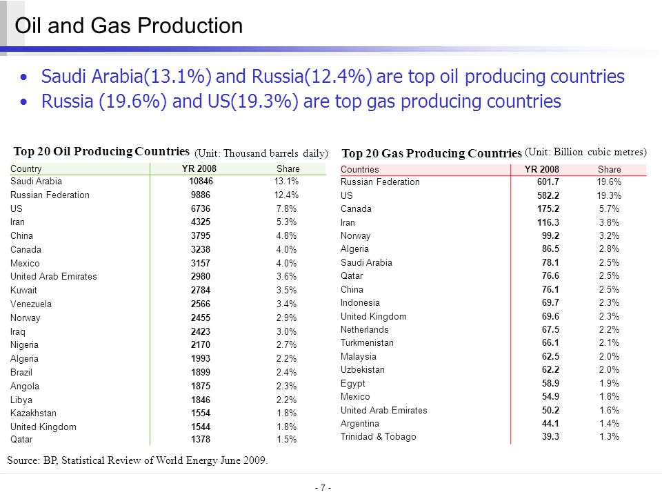Click the page number '- 7 -'
The image size is (662, 497).
(x=323, y=488)
